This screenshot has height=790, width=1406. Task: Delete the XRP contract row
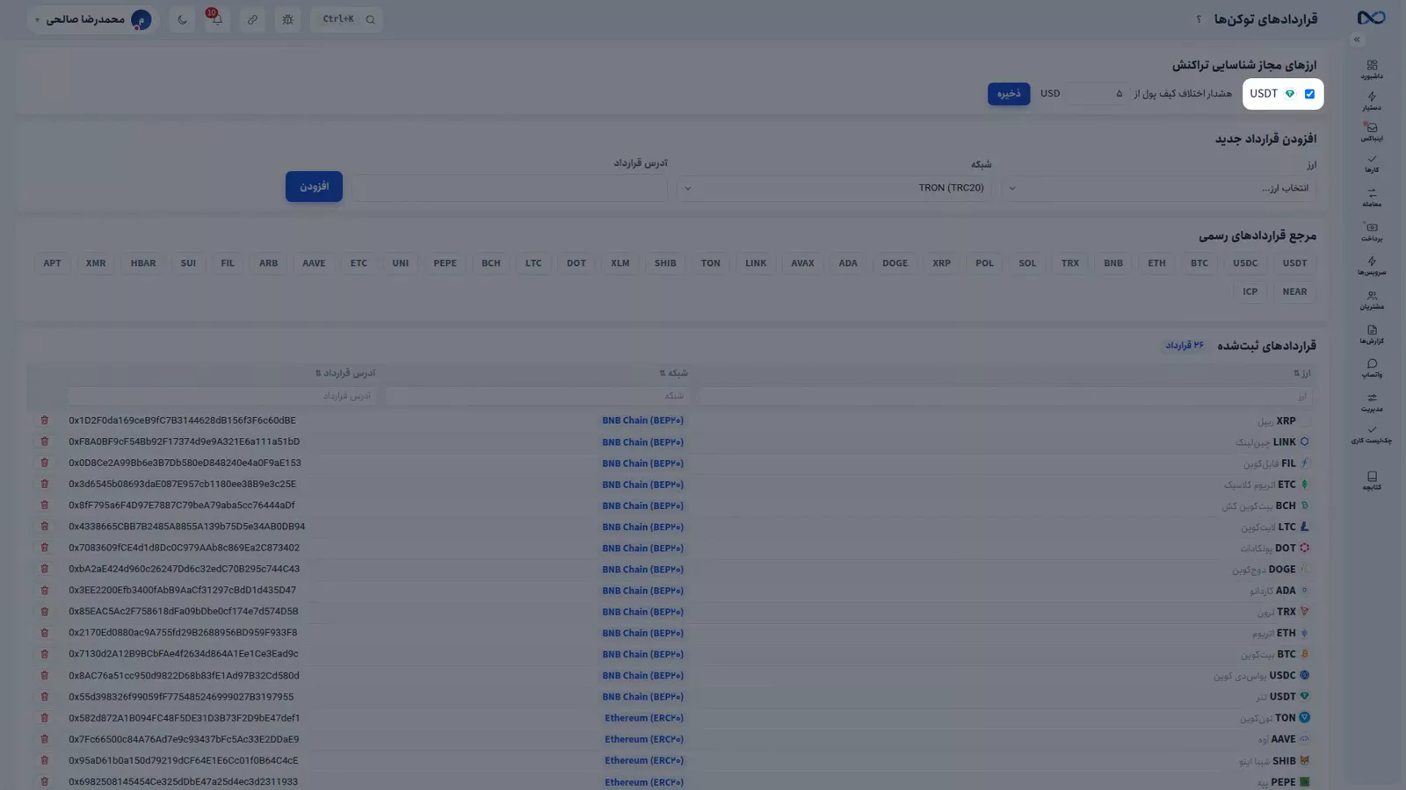click(x=45, y=420)
